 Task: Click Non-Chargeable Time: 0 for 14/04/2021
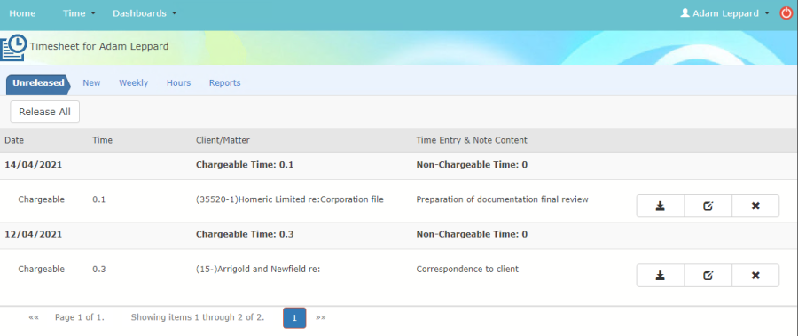[472, 166]
